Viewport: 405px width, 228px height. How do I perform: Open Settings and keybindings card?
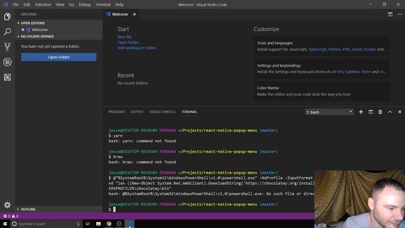(322, 68)
